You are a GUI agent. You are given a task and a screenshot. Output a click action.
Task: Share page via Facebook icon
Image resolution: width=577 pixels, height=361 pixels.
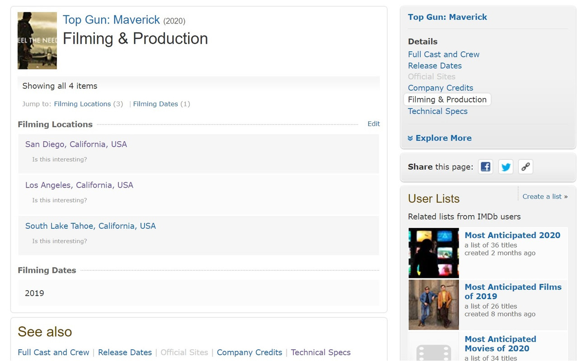[485, 167]
